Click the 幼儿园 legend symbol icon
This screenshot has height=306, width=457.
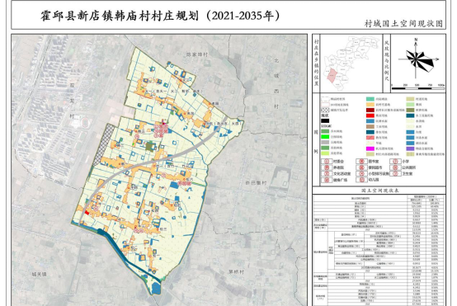click(361, 180)
